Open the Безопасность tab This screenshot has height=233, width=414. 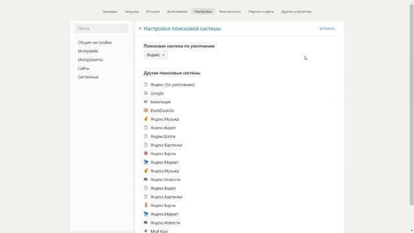[230, 12]
